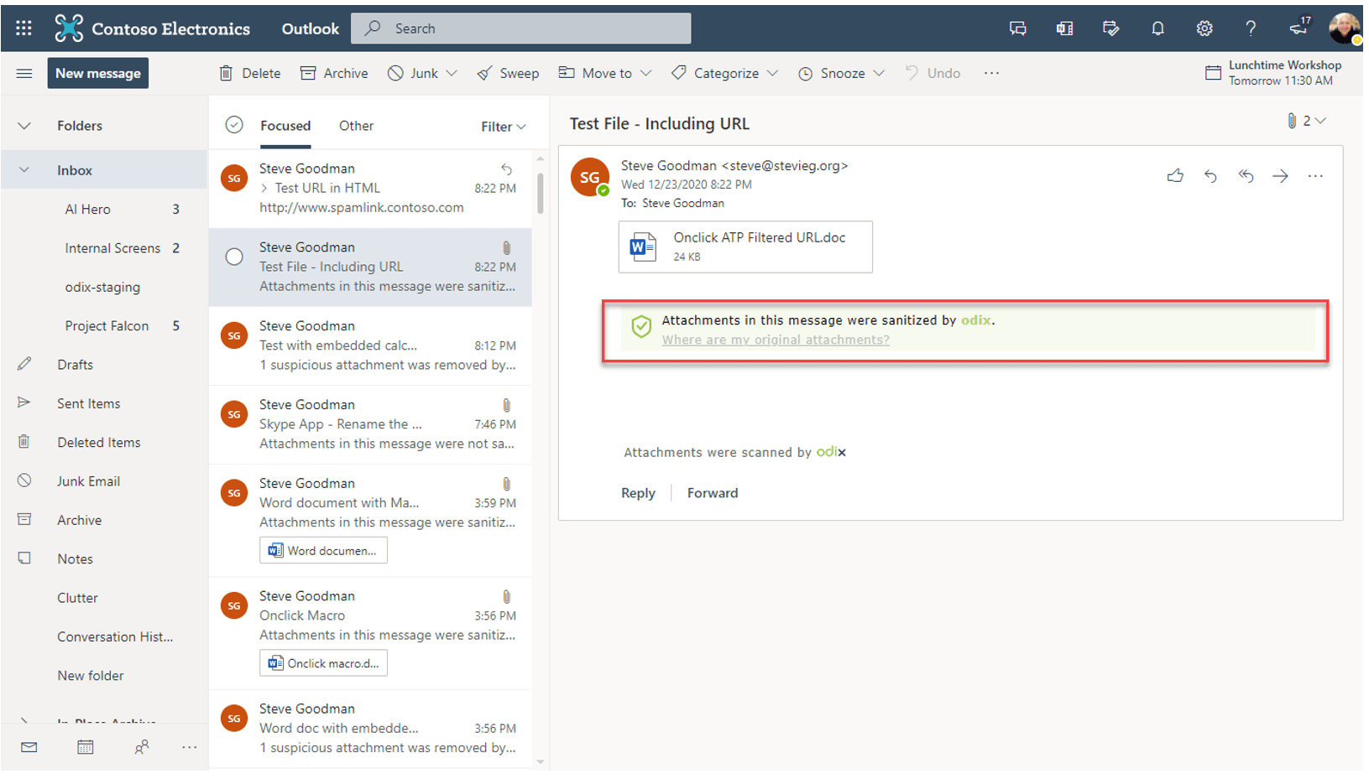Open the Sent Items folder
Image resolution: width=1369 pixels, height=779 pixels.
pyautogui.click(x=104, y=403)
